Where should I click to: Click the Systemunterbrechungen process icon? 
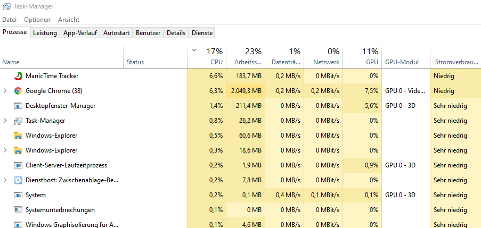pyautogui.click(x=18, y=210)
